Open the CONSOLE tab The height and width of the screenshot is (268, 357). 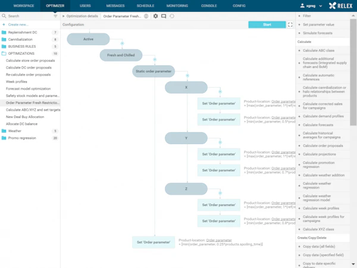pyautogui.click(x=209, y=6)
